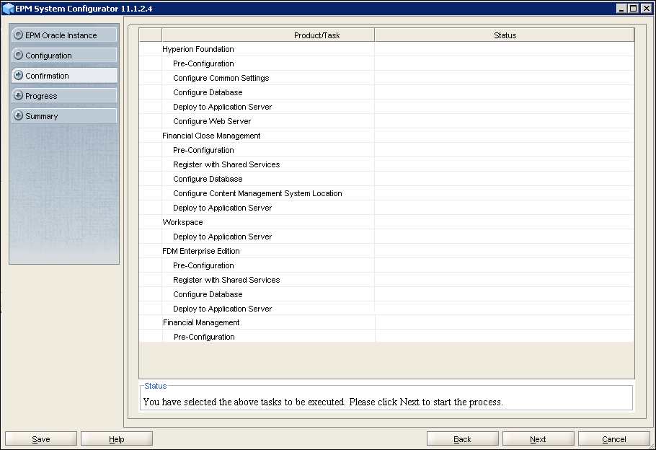Close the EPM System Configurator window
Screen dimensions: 656x450
(645, 9)
